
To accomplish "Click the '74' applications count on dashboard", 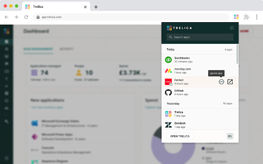I will [x=44, y=73].
